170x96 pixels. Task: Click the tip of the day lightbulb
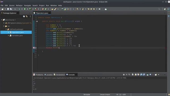(169, 95)
